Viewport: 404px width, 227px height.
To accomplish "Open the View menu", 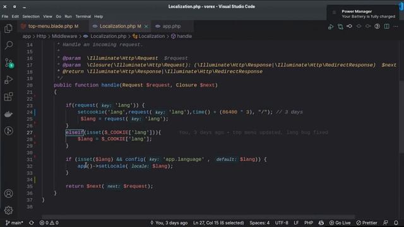I will coord(47,16).
